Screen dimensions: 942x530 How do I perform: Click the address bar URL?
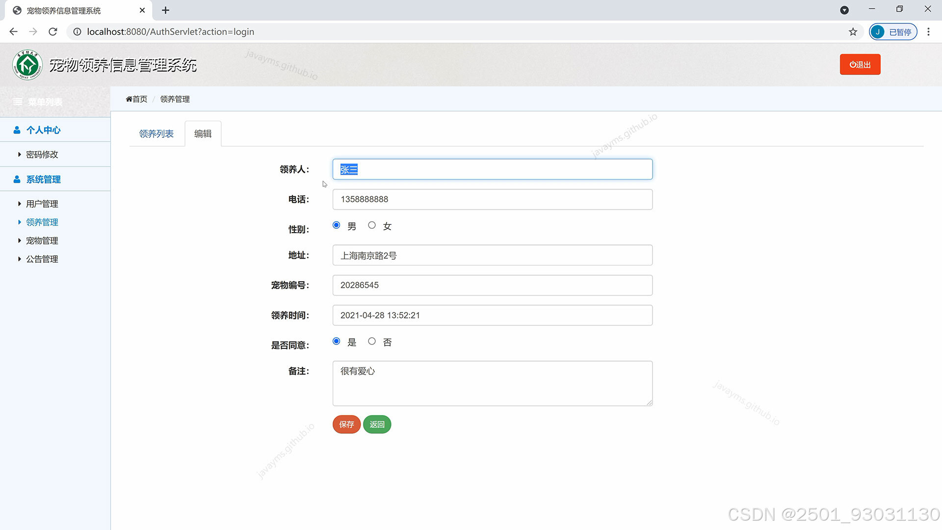click(x=170, y=32)
